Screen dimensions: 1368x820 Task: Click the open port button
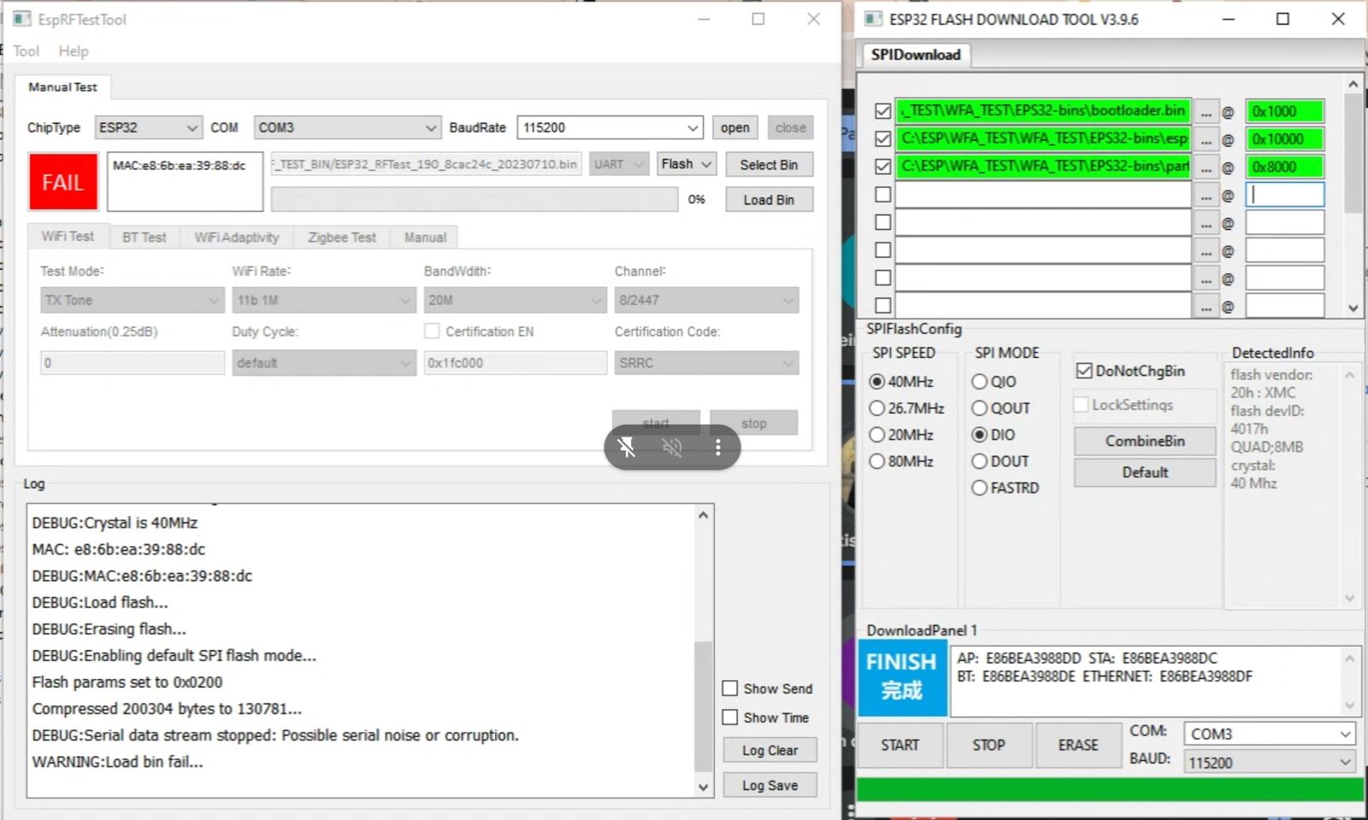coord(734,127)
